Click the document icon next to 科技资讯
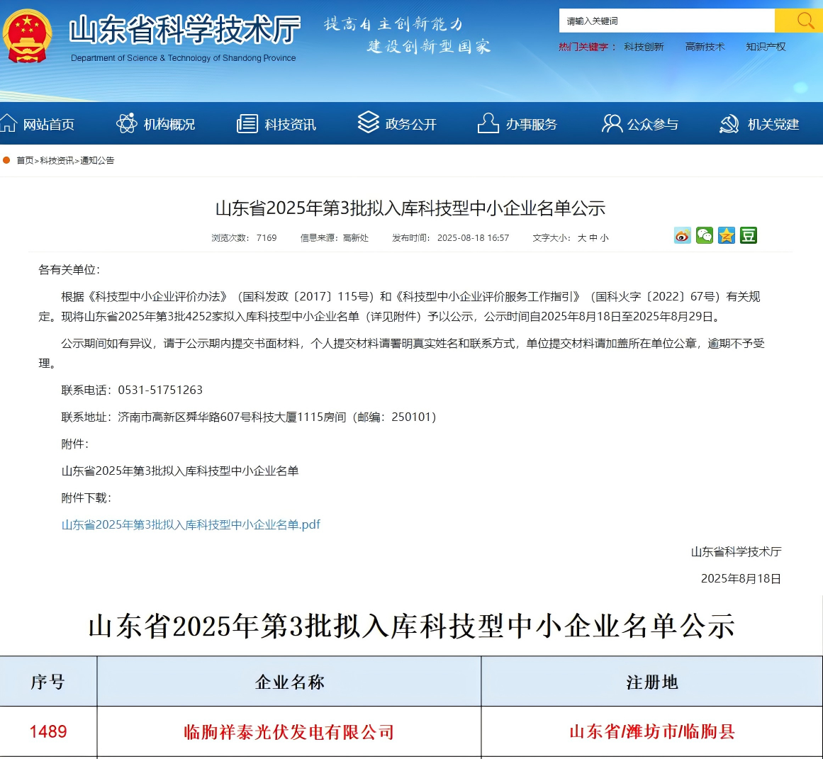This screenshot has height=759, width=823. pos(247,122)
